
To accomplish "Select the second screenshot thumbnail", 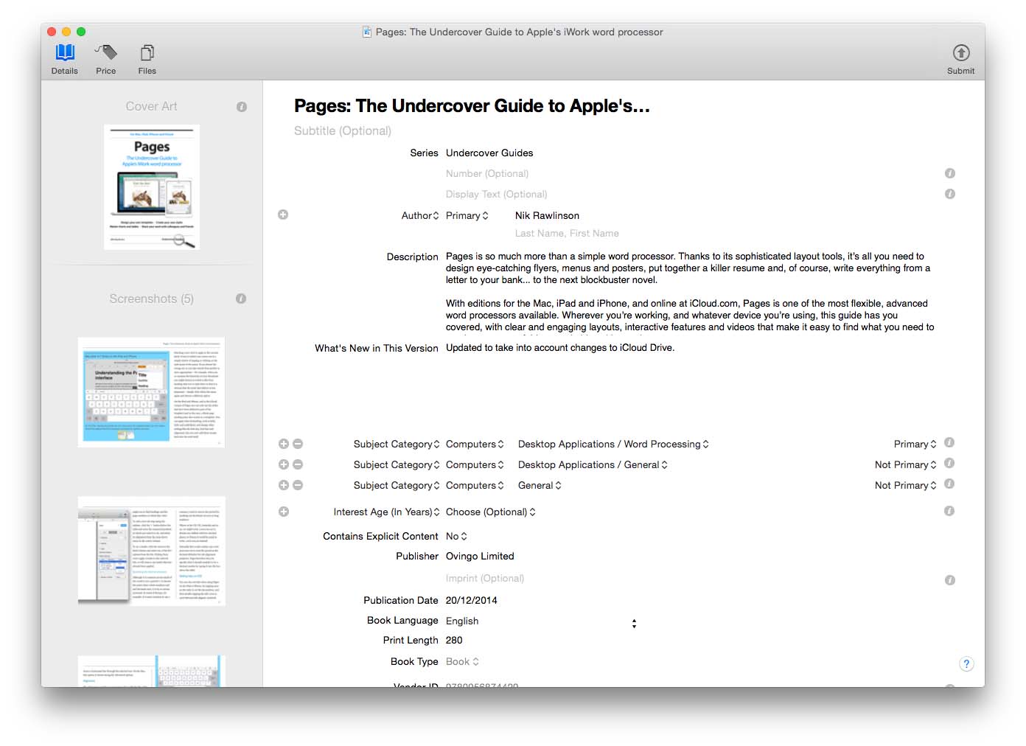I will tap(151, 551).
